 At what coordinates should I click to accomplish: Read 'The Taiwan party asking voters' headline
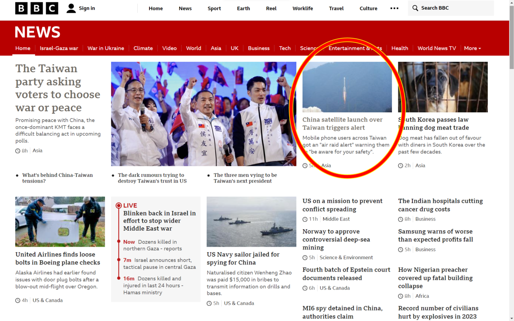[58, 88]
